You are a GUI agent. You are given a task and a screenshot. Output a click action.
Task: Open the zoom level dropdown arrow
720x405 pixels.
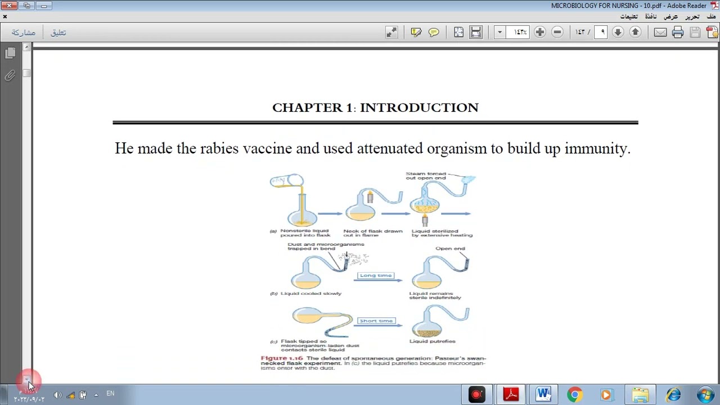pyautogui.click(x=499, y=33)
